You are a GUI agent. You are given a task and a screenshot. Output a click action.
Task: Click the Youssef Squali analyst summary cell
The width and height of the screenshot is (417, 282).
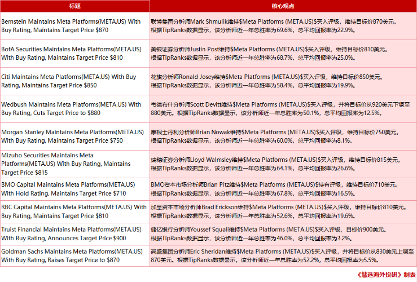[x=283, y=234]
